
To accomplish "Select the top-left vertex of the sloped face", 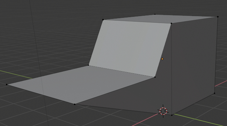I will 103,20.
